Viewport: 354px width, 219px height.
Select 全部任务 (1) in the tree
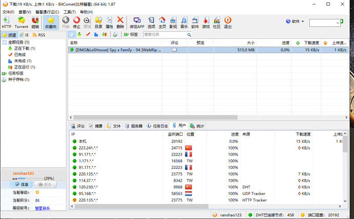point(19,42)
